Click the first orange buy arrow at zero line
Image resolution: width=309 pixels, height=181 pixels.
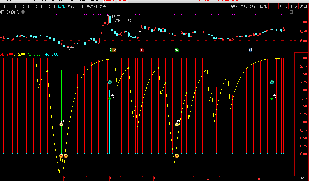(x=61, y=156)
